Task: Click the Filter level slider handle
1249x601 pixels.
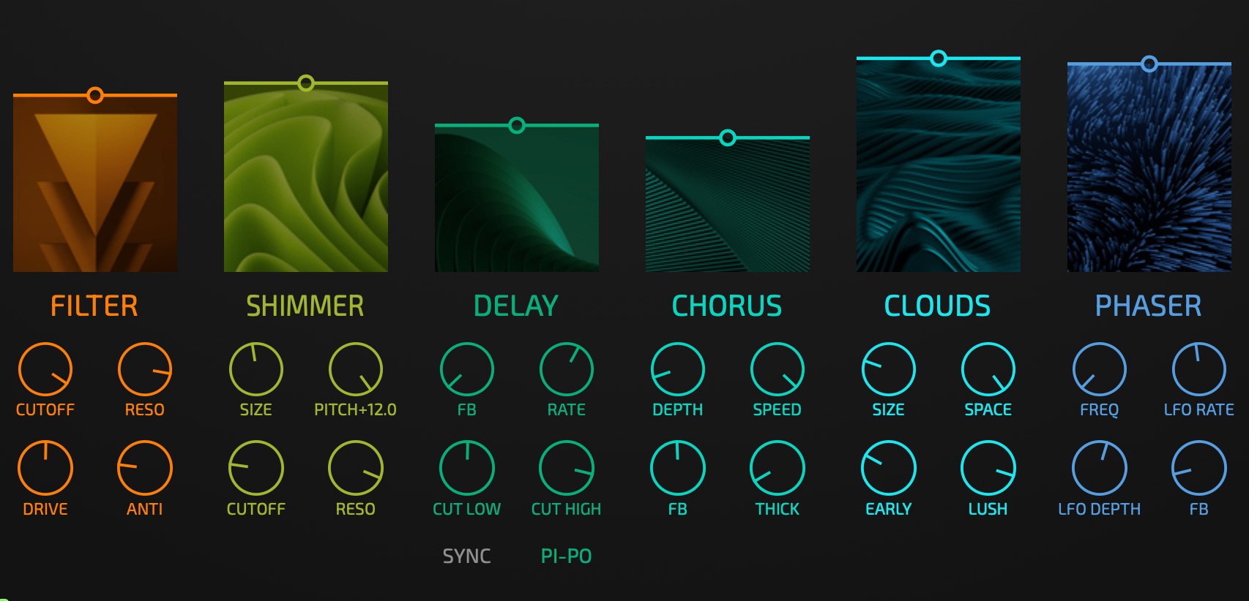Action: click(x=95, y=95)
